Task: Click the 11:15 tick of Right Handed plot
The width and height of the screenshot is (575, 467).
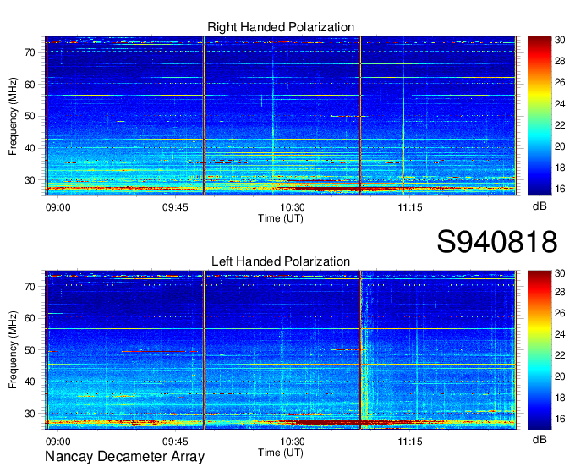Action: click(x=410, y=207)
